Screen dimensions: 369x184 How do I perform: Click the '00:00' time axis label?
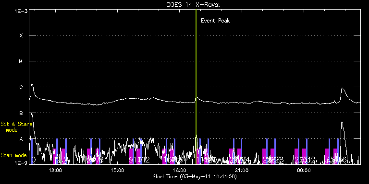(x=304, y=171)
